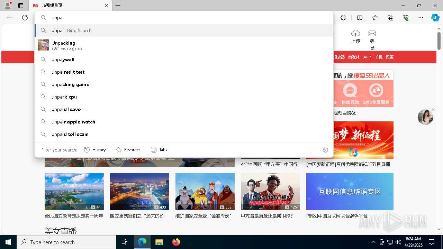Select 'unpa - Bing Search' suggestion
Image resolution: width=443 pixels, height=249 pixels.
(184, 30)
